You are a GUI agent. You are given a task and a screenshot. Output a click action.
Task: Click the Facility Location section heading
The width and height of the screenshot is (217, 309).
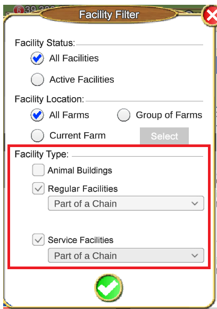[x=49, y=99]
